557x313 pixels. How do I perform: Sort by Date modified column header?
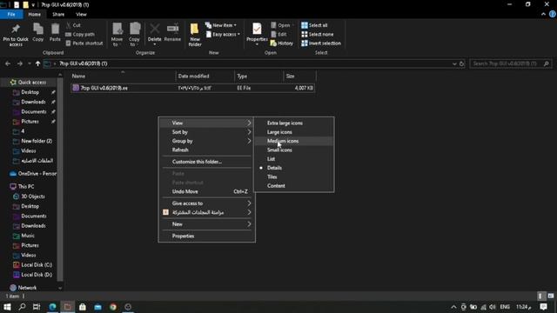tap(205, 76)
